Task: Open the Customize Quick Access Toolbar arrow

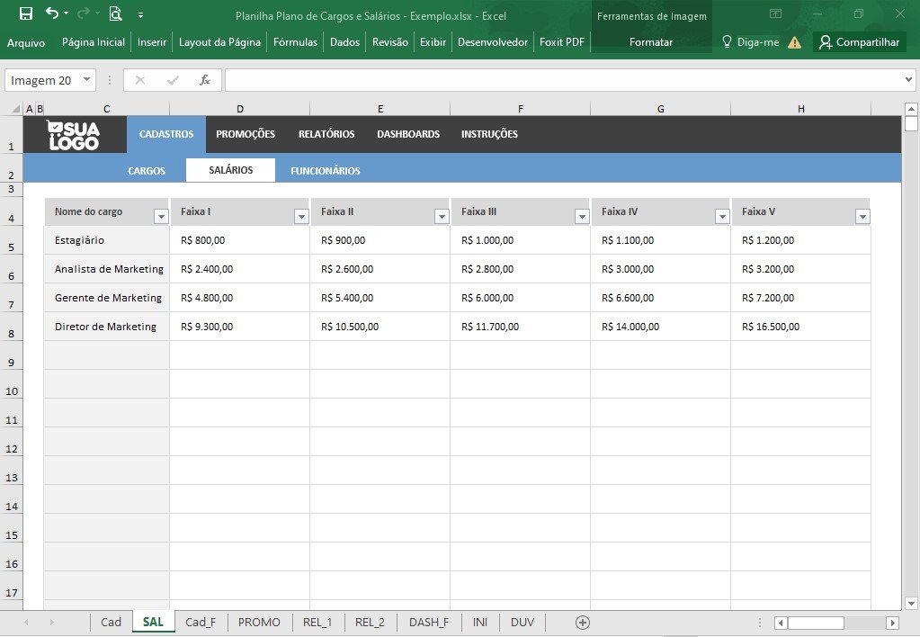Action: click(x=141, y=14)
